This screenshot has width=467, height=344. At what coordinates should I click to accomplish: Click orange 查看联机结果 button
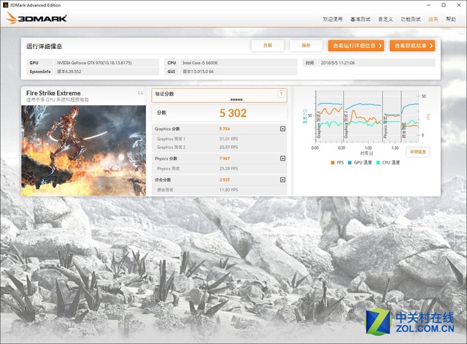tap(412, 45)
